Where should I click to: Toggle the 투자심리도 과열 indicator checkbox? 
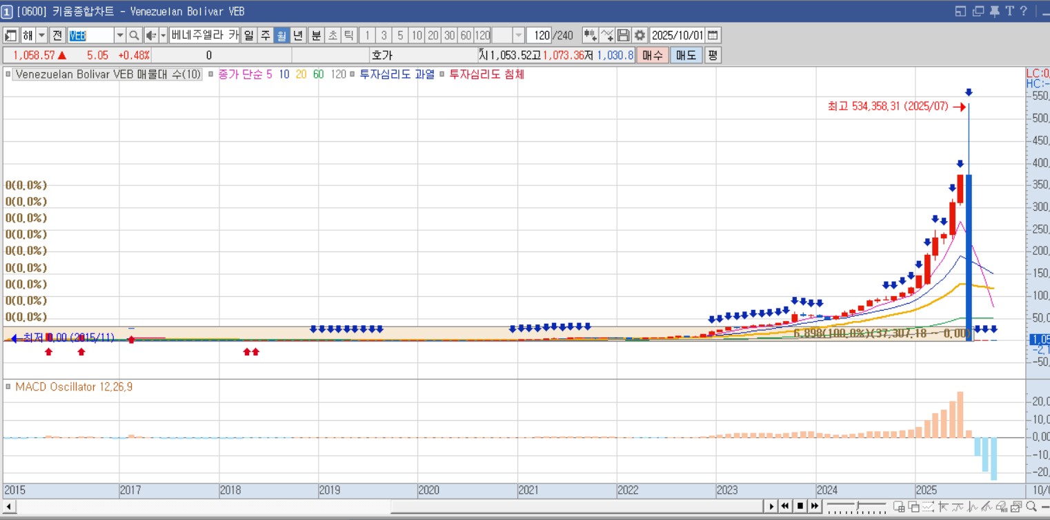pyautogui.click(x=353, y=74)
